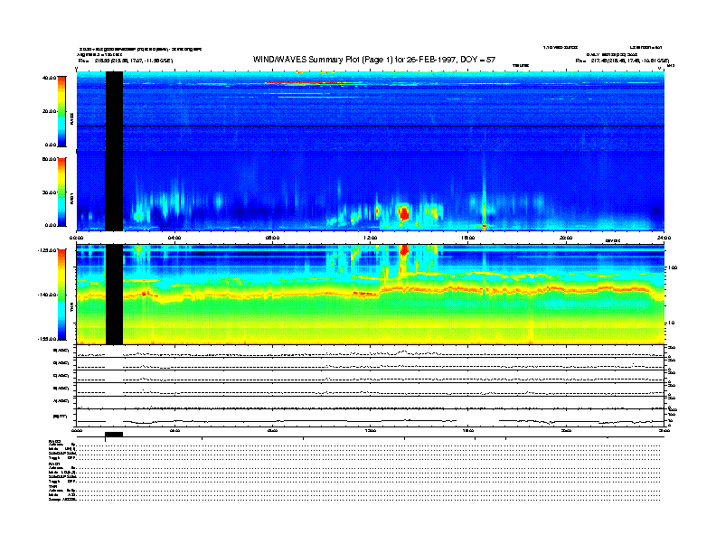Click the RAD1 panel color bar

click(61, 192)
